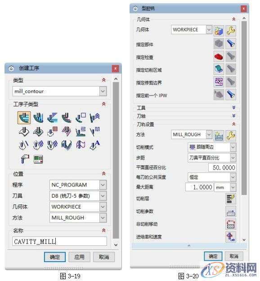Select the STREAMLINE operation subtype icon
This screenshot has height=281, width=260.
click(x=67, y=131)
